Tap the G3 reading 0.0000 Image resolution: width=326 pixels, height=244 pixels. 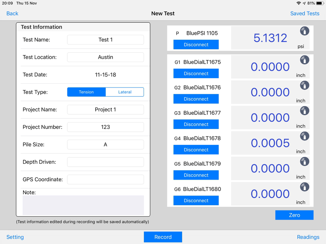270,118
